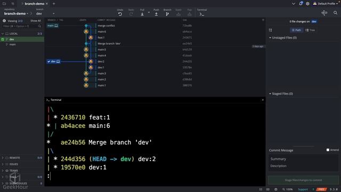Open the branch-demo repository dropdown
Screen dimensions: 341x192
(x=16, y=13)
